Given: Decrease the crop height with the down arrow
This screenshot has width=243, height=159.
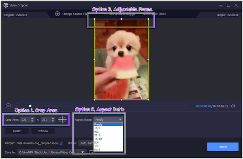Looking at the screenshot, I should pos(53,121).
